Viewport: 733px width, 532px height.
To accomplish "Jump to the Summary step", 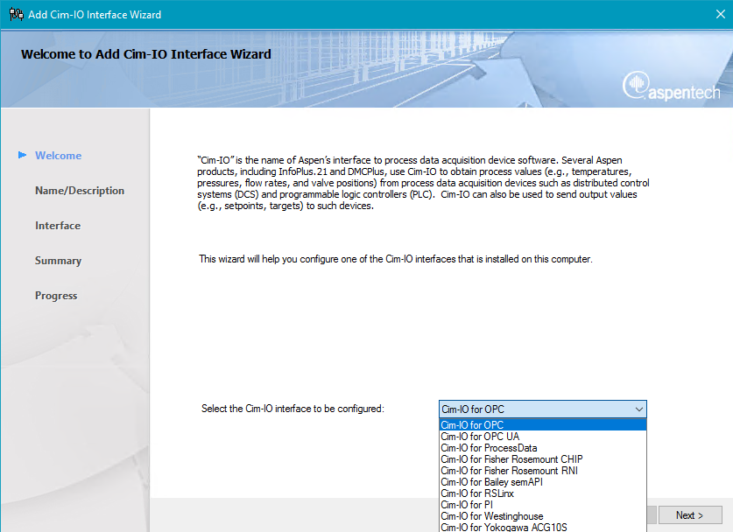I will pyautogui.click(x=58, y=261).
